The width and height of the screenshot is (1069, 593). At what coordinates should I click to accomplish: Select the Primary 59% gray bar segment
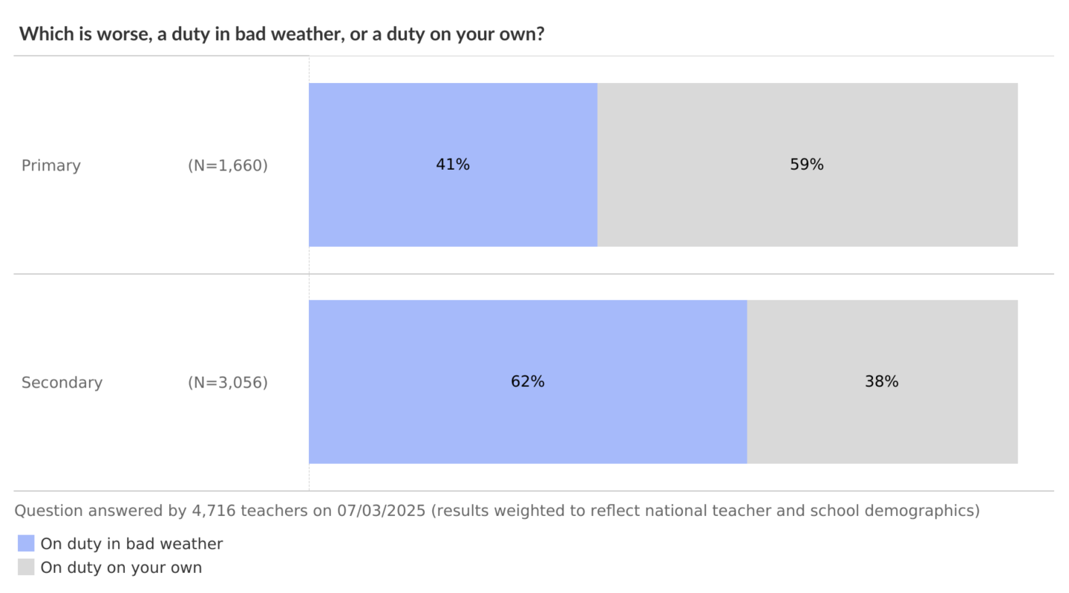coord(807,165)
